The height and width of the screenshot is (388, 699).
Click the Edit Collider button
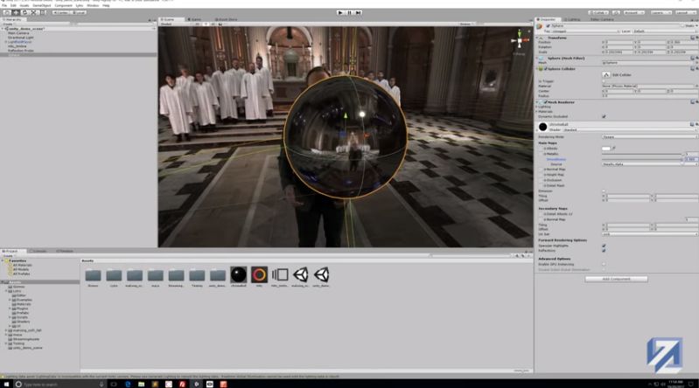(606, 75)
